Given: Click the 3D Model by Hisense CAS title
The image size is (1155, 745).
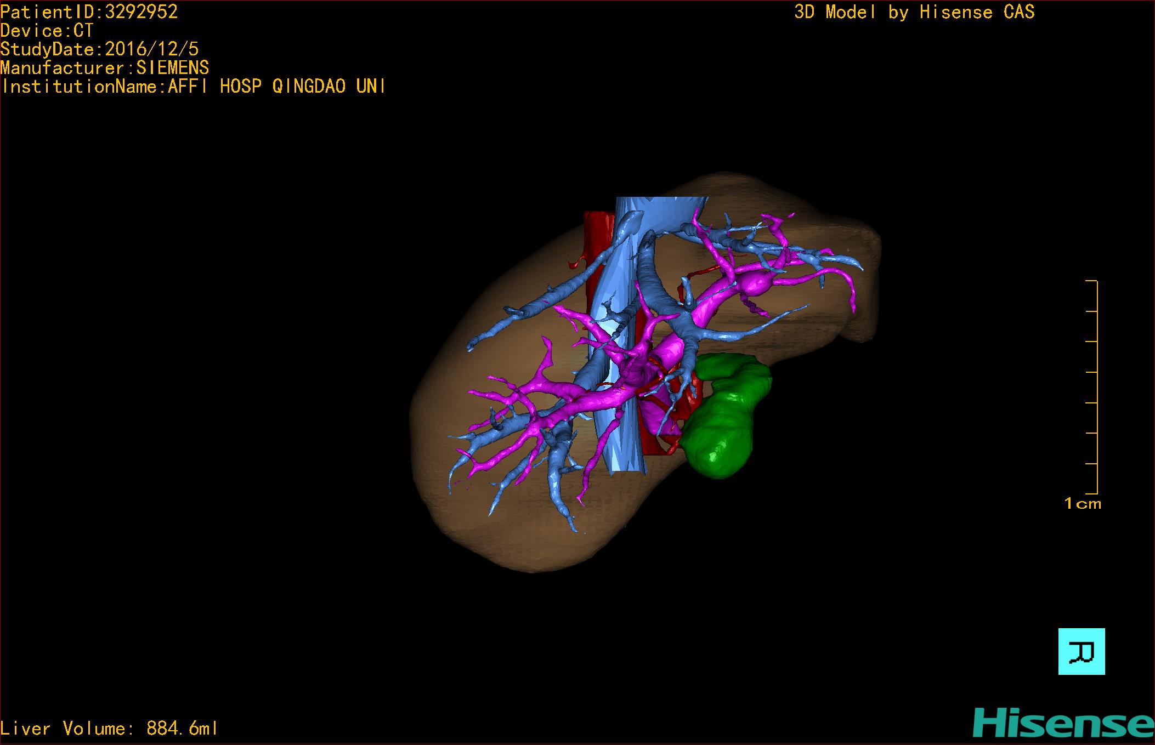Looking at the screenshot, I should click(x=914, y=12).
